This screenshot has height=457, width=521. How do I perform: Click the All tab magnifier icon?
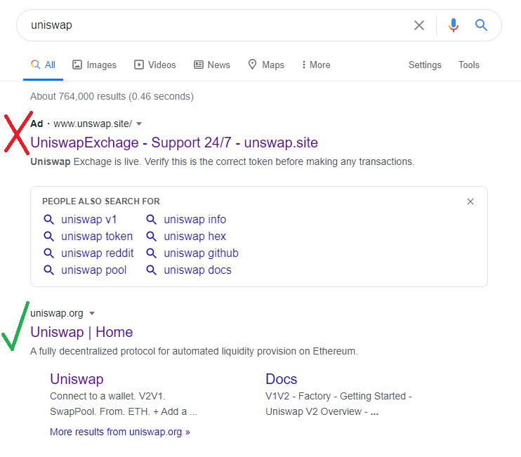click(36, 64)
